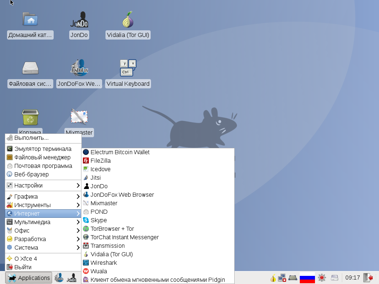The width and height of the screenshot is (379, 284).
Task: Open Transmission torrent client entry
Action: (158, 246)
